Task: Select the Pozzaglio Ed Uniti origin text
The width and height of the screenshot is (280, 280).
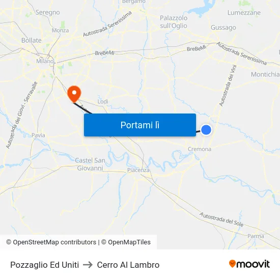Action: coord(44,265)
